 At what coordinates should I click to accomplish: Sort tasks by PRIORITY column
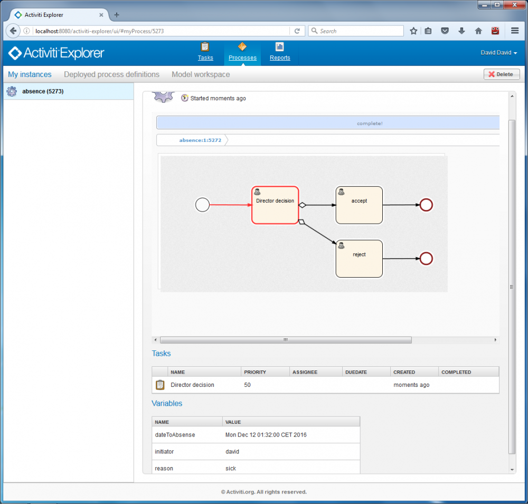(x=265, y=372)
